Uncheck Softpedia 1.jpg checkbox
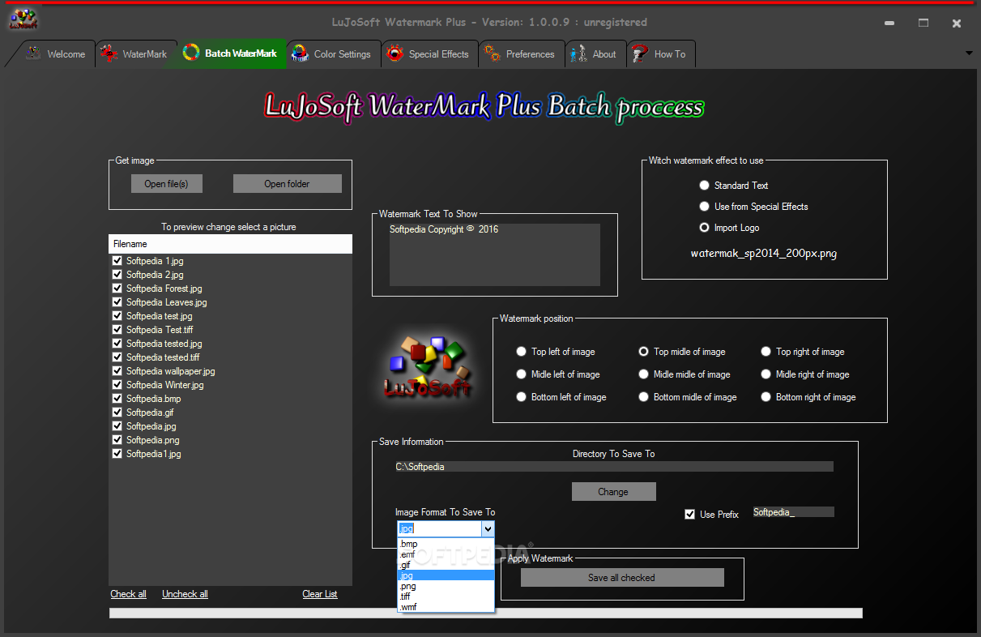Viewport: 981px width, 637px height. (x=117, y=261)
